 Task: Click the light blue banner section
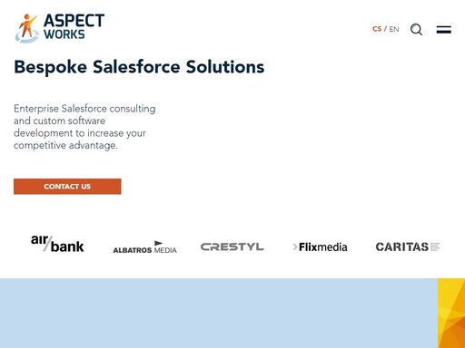(x=219, y=314)
